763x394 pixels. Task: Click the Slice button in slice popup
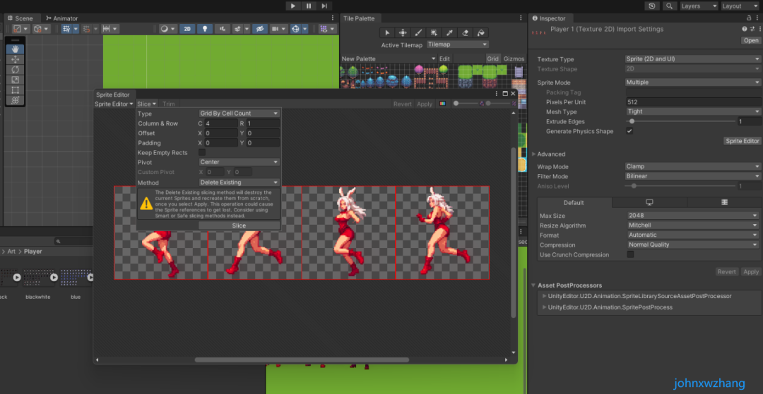coord(239,226)
